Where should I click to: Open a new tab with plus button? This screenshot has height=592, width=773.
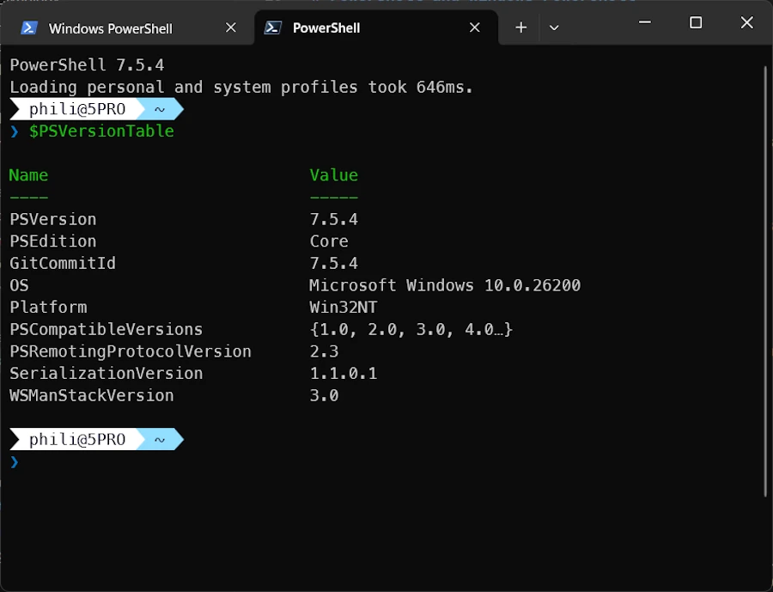coord(520,27)
